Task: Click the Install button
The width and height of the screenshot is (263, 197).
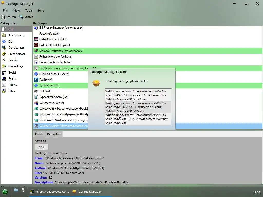Action: (41, 147)
